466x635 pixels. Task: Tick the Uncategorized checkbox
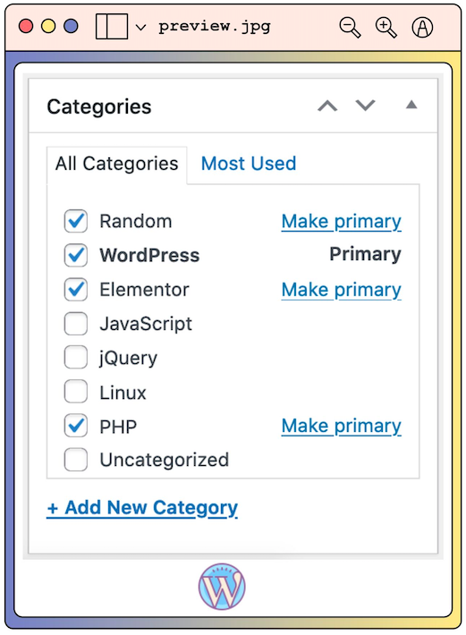tap(76, 460)
